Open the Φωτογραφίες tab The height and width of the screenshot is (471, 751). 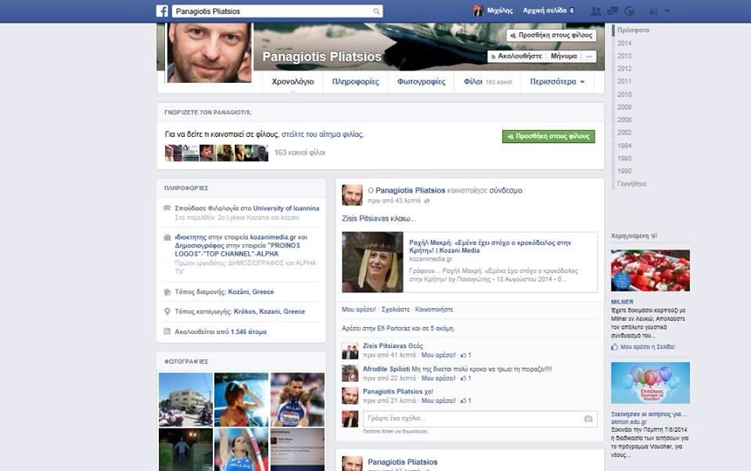[x=421, y=81]
